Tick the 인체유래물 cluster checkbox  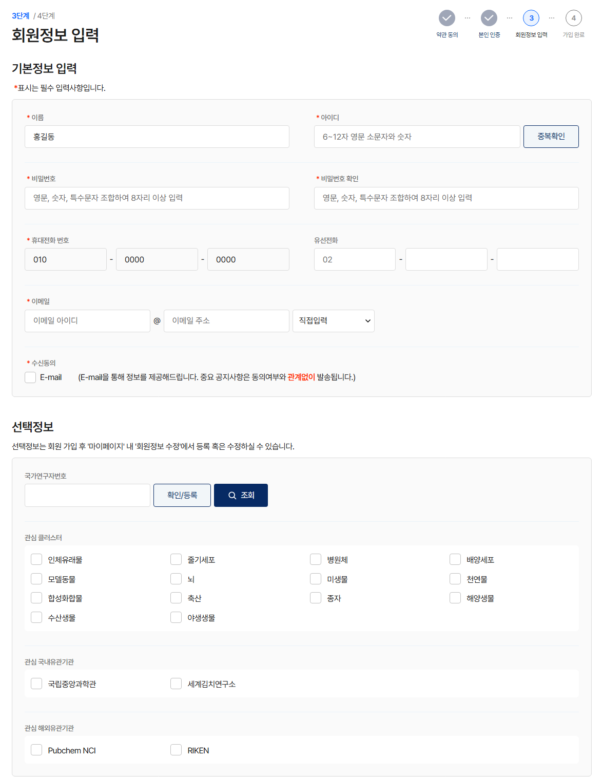coord(36,559)
